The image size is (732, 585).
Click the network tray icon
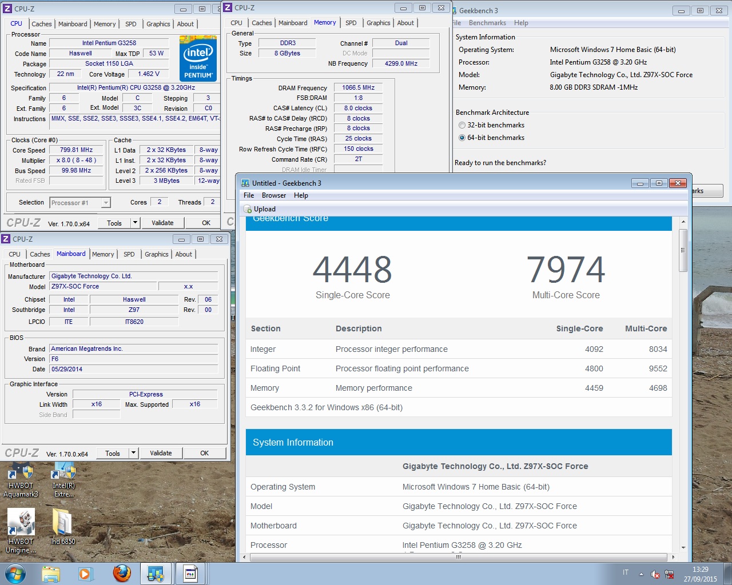pos(669,574)
